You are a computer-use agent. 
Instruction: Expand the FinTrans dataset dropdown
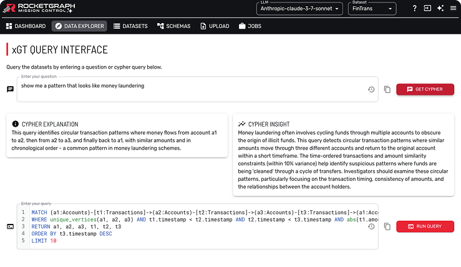[372, 9]
